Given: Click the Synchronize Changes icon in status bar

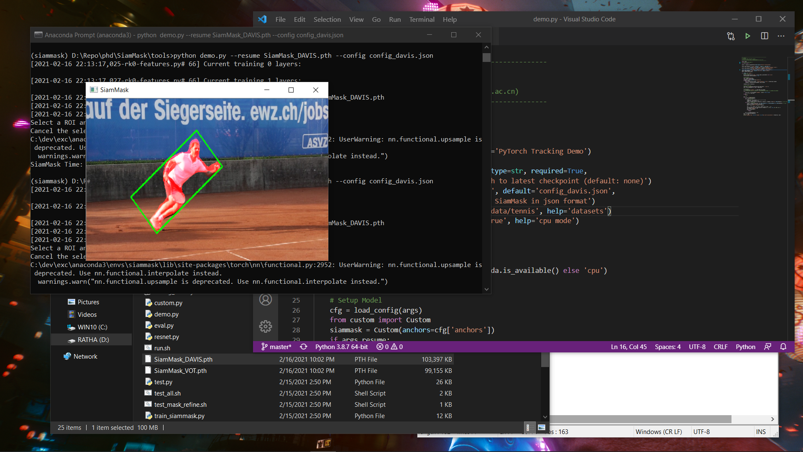Looking at the screenshot, I should coord(304,347).
